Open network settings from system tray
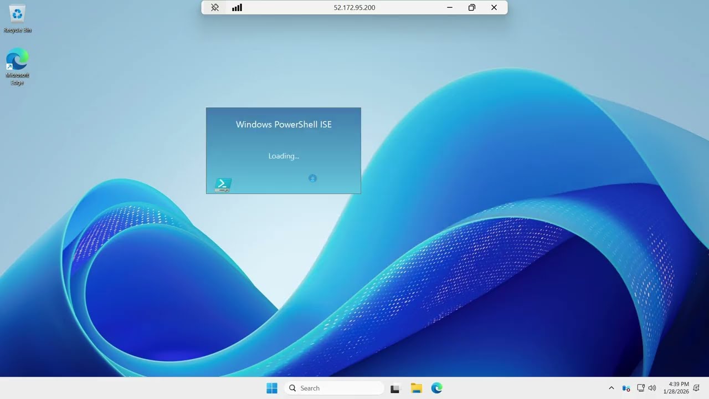 (x=641, y=388)
